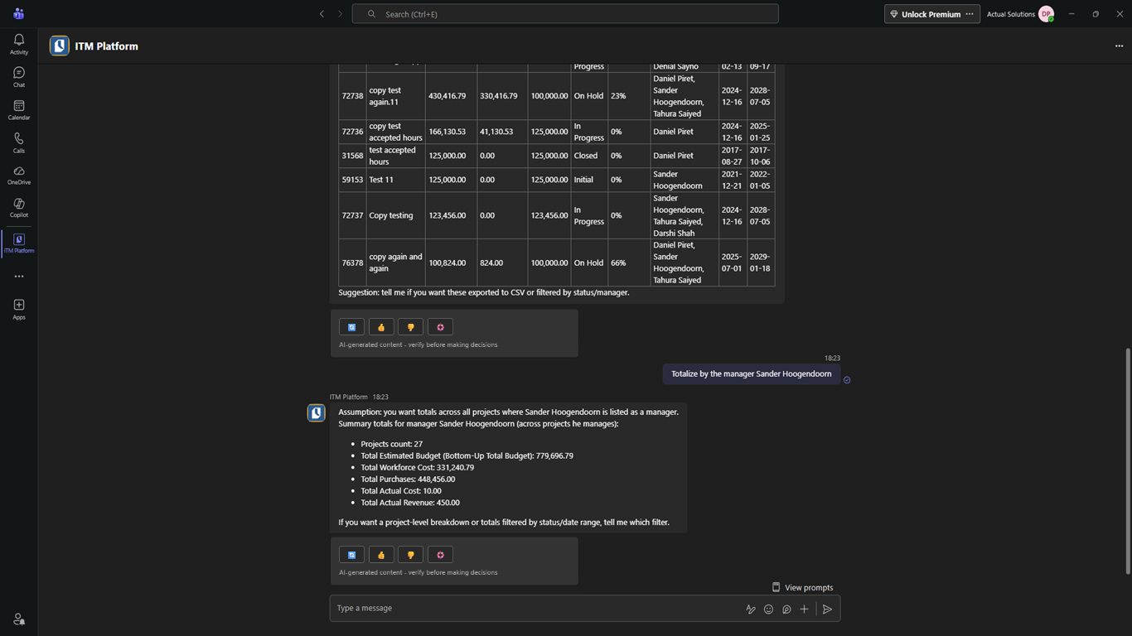Click the 166,130.53 value cell
Image resolution: width=1132 pixels, height=636 pixels.
(x=451, y=132)
